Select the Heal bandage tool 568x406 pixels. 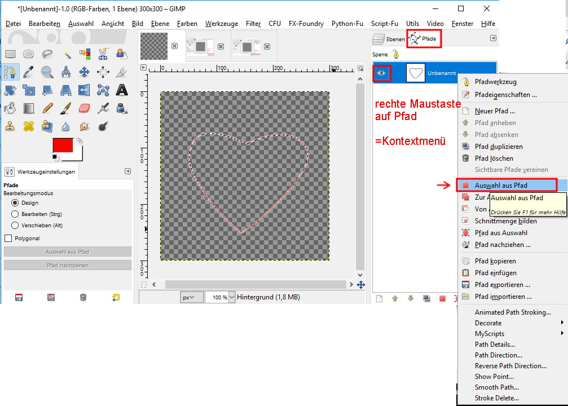[x=29, y=126]
